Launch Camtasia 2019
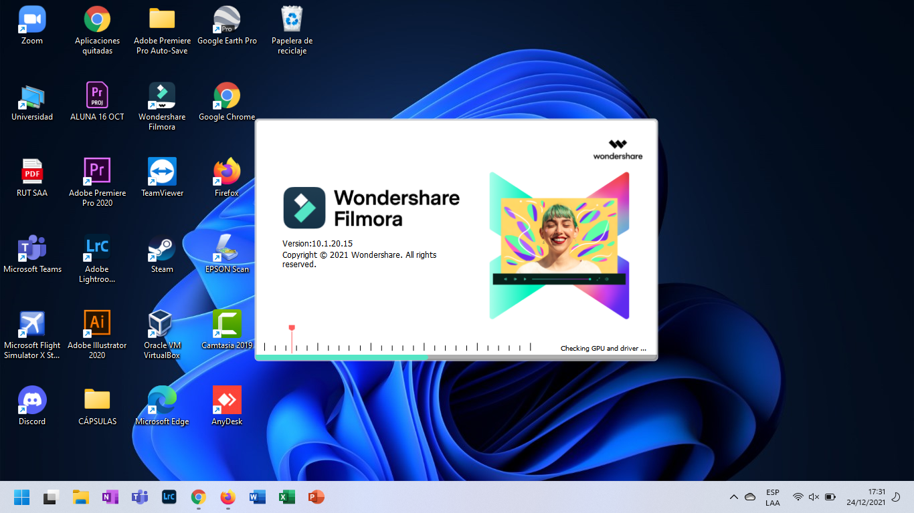Screen dimensions: 914x513 tap(226, 325)
